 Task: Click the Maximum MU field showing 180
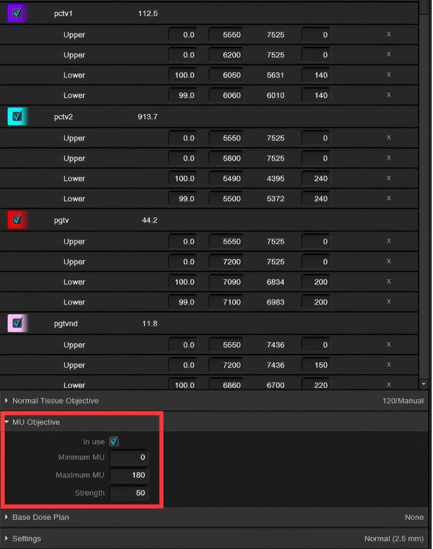pos(129,475)
